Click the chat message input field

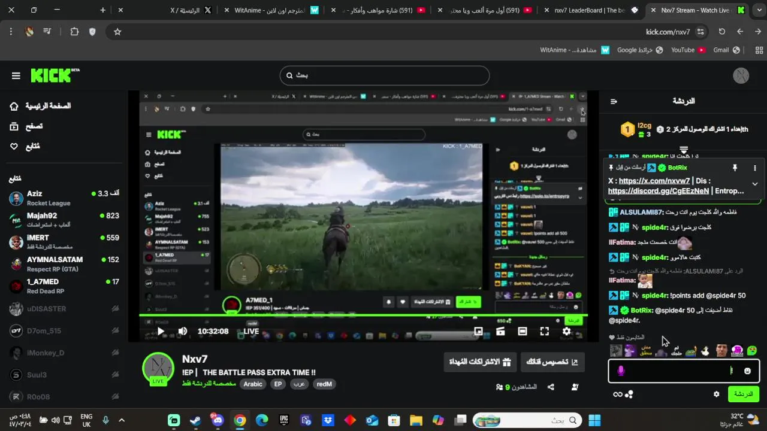click(684, 371)
